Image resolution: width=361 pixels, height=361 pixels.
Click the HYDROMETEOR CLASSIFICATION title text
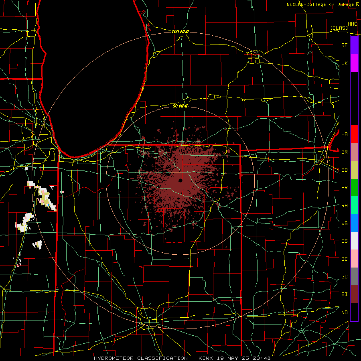click(141, 358)
